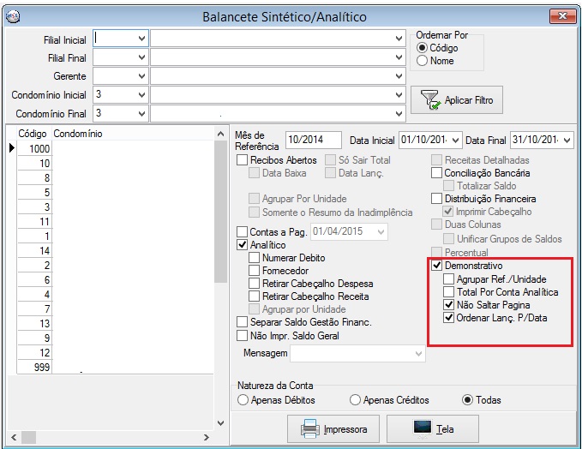The height and width of the screenshot is (449, 582).
Task: Uncheck the Analítico checkbox
Action: pos(243,245)
